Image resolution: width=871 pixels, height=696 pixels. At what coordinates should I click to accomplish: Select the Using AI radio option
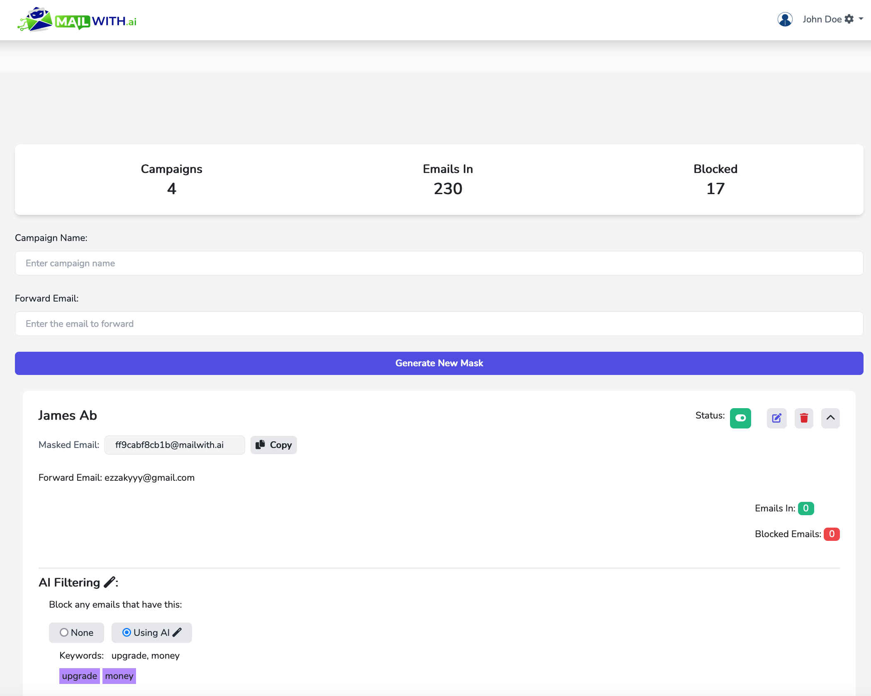coord(127,633)
